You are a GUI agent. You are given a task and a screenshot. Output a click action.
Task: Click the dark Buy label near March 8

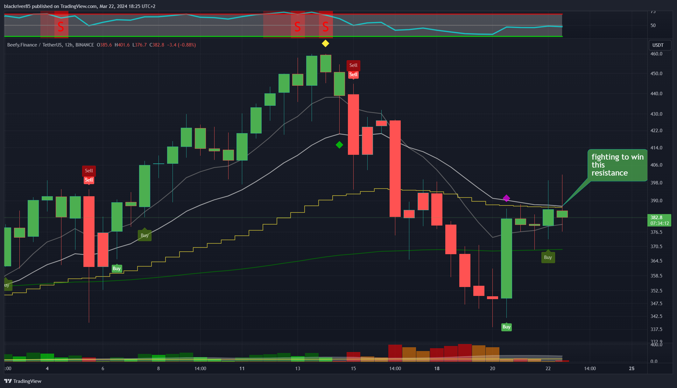(x=145, y=235)
